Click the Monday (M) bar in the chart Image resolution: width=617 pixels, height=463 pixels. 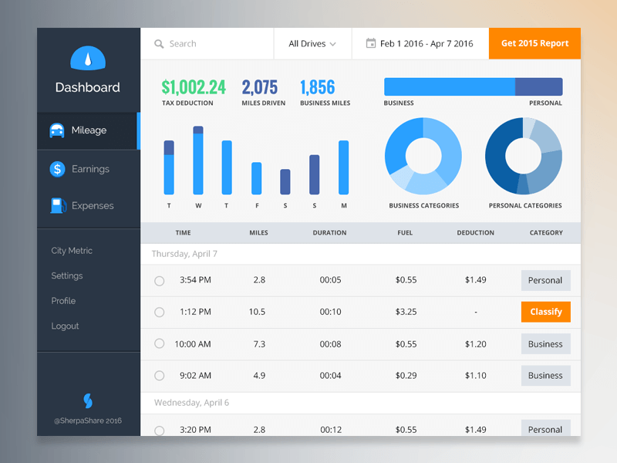[343, 167]
